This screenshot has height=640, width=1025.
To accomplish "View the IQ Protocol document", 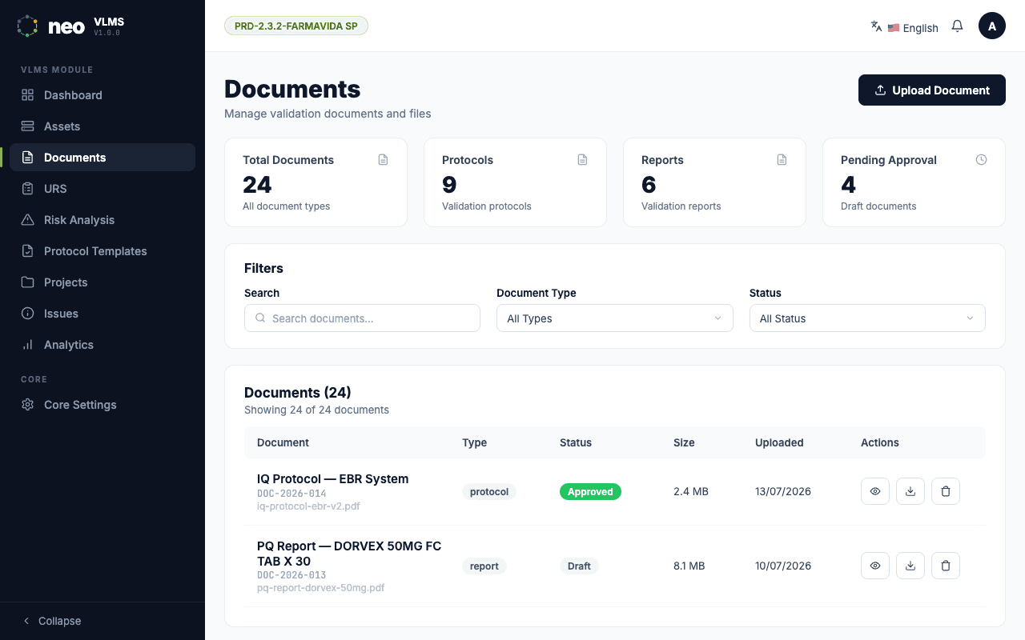I will (x=875, y=491).
